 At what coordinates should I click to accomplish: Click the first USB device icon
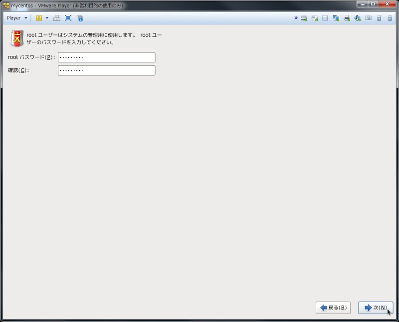[380, 18]
